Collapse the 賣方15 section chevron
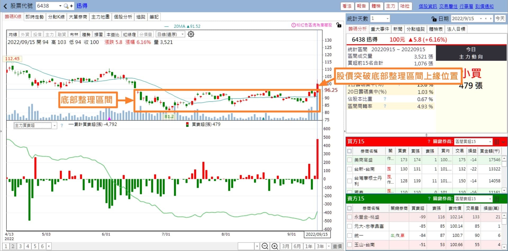508x251 pixels. pos(503,199)
